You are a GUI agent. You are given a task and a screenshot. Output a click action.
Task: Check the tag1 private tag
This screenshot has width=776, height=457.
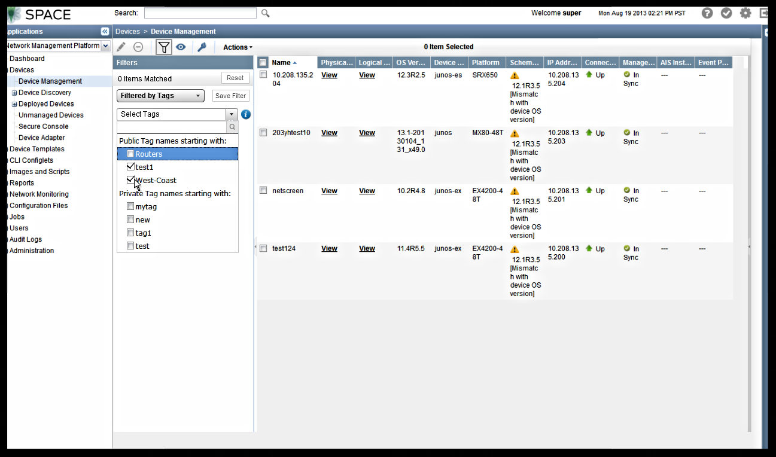pyautogui.click(x=130, y=233)
